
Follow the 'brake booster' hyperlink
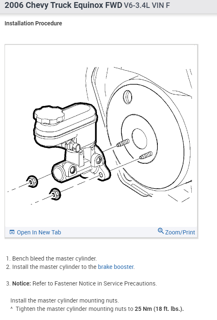116,267
